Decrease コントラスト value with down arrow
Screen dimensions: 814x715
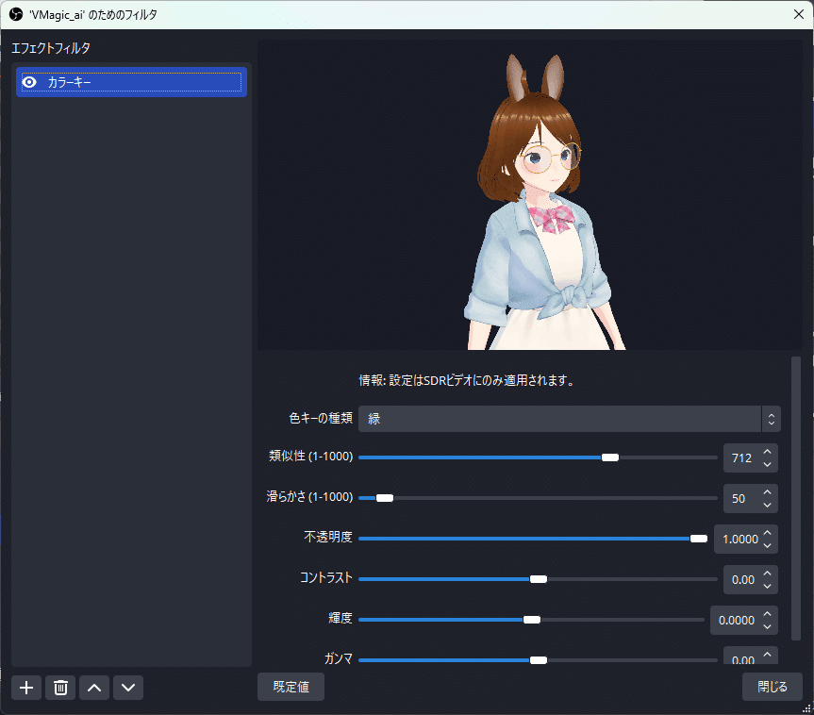767,586
